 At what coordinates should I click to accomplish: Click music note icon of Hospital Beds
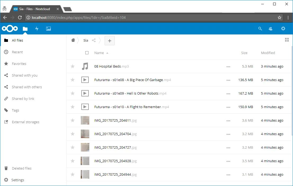pyautogui.click(x=85, y=66)
